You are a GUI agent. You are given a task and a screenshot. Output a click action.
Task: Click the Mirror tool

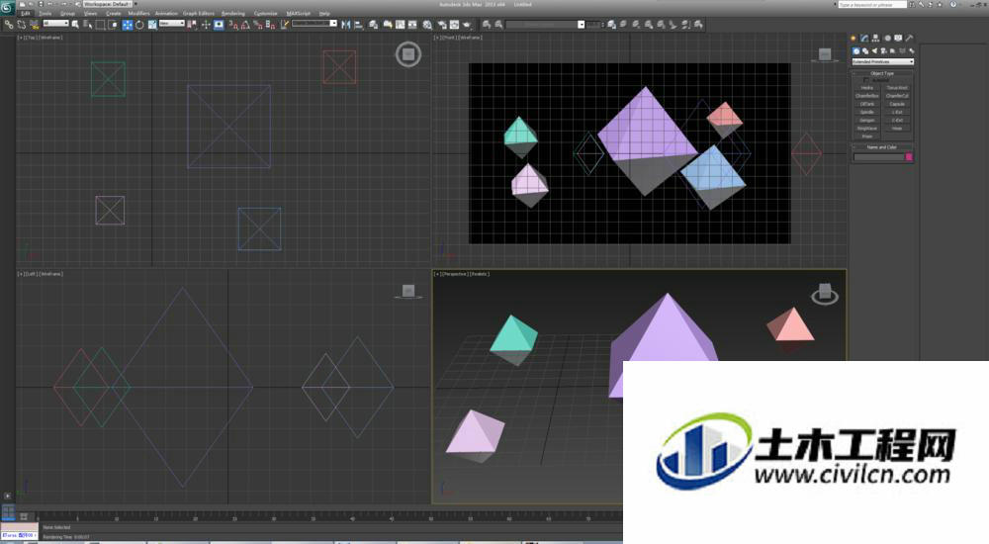pyautogui.click(x=345, y=25)
